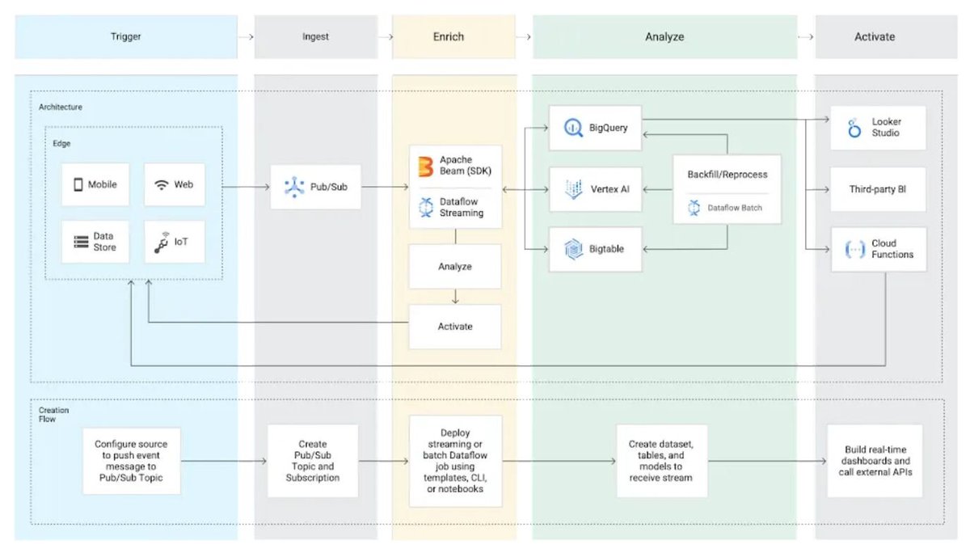Click the "Dataflow Batch" label text

click(x=735, y=208)
